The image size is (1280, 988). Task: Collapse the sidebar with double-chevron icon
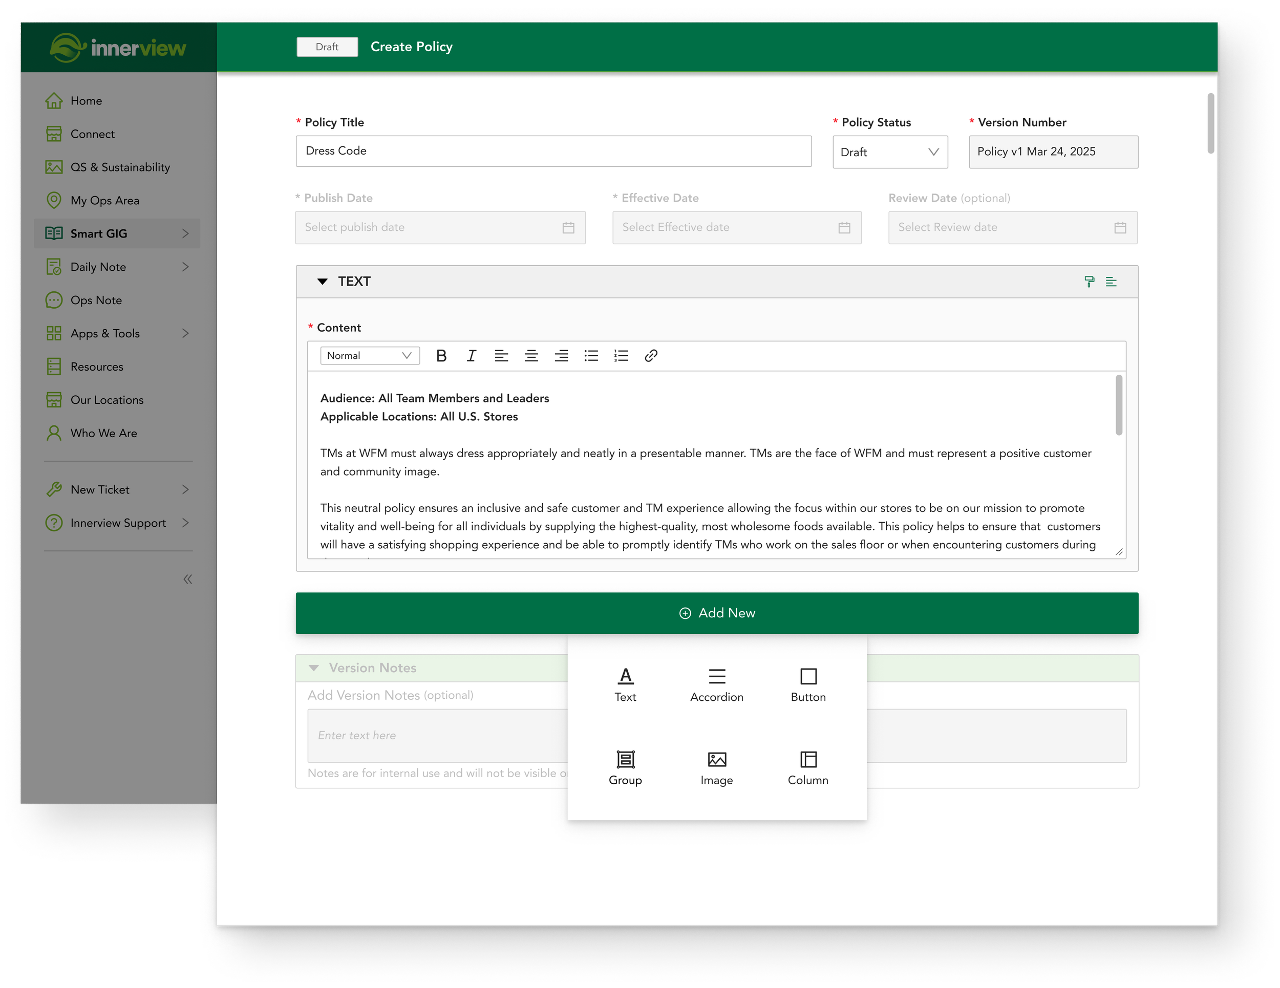[187, 579]
